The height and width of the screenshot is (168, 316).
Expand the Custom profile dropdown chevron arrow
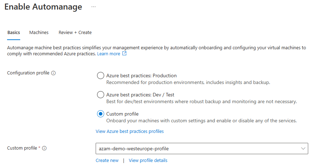tap(303, 149)
